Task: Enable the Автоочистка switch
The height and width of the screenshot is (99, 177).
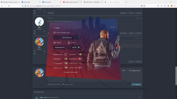Action: 80,59
